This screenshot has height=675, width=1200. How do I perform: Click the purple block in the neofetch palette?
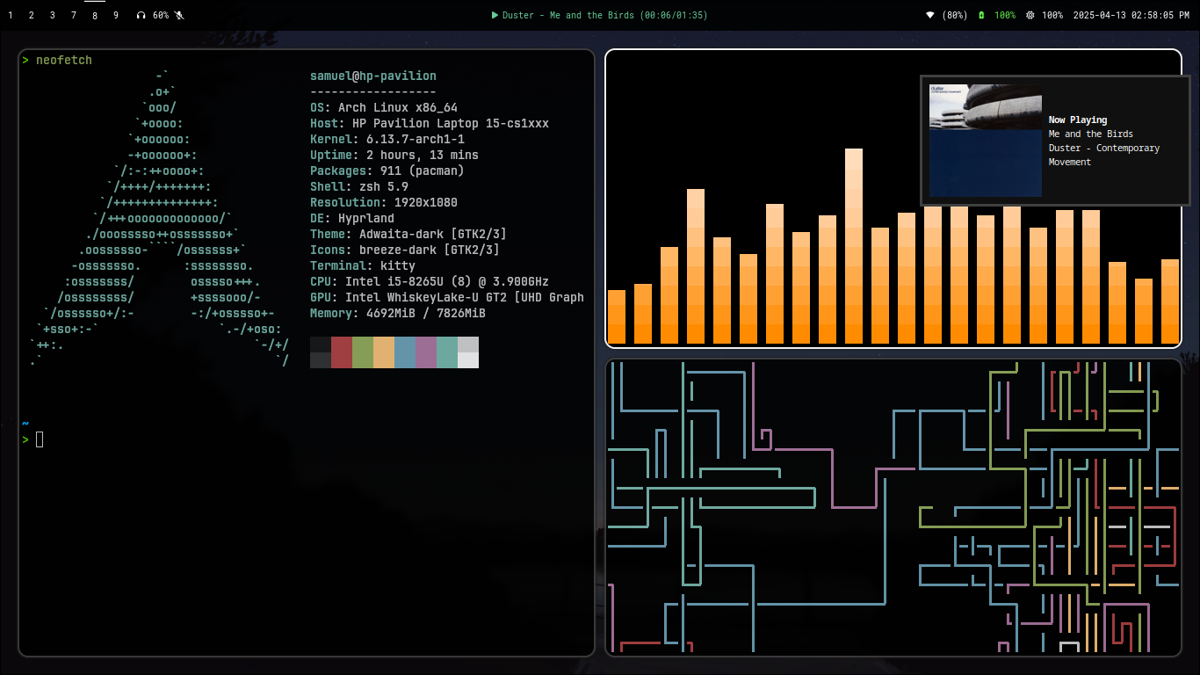tap(426, 352)
